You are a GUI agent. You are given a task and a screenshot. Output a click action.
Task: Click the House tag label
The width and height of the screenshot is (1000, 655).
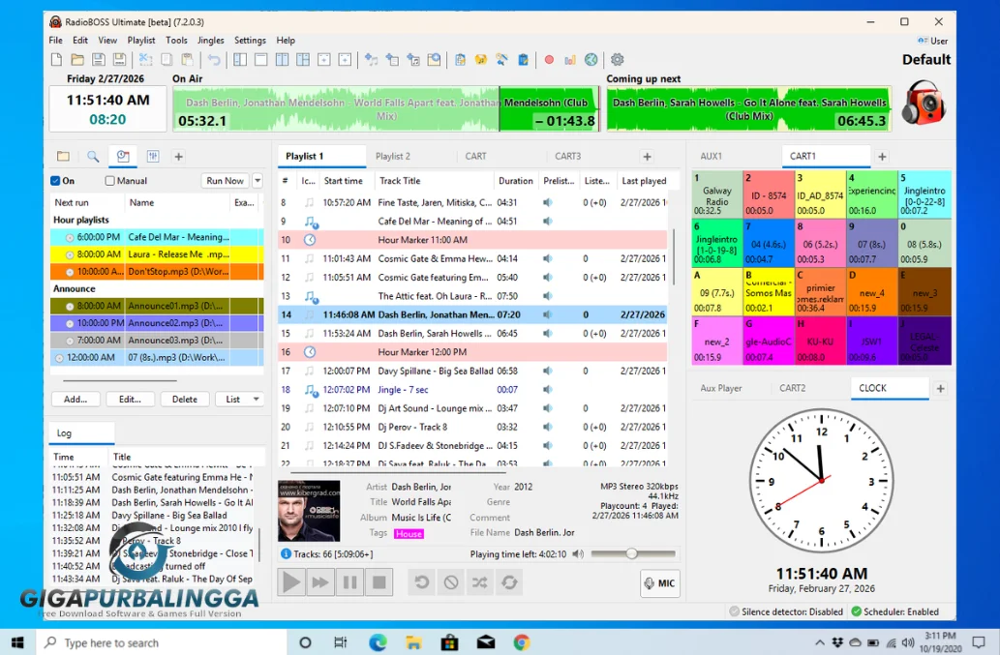coord(409,534)
